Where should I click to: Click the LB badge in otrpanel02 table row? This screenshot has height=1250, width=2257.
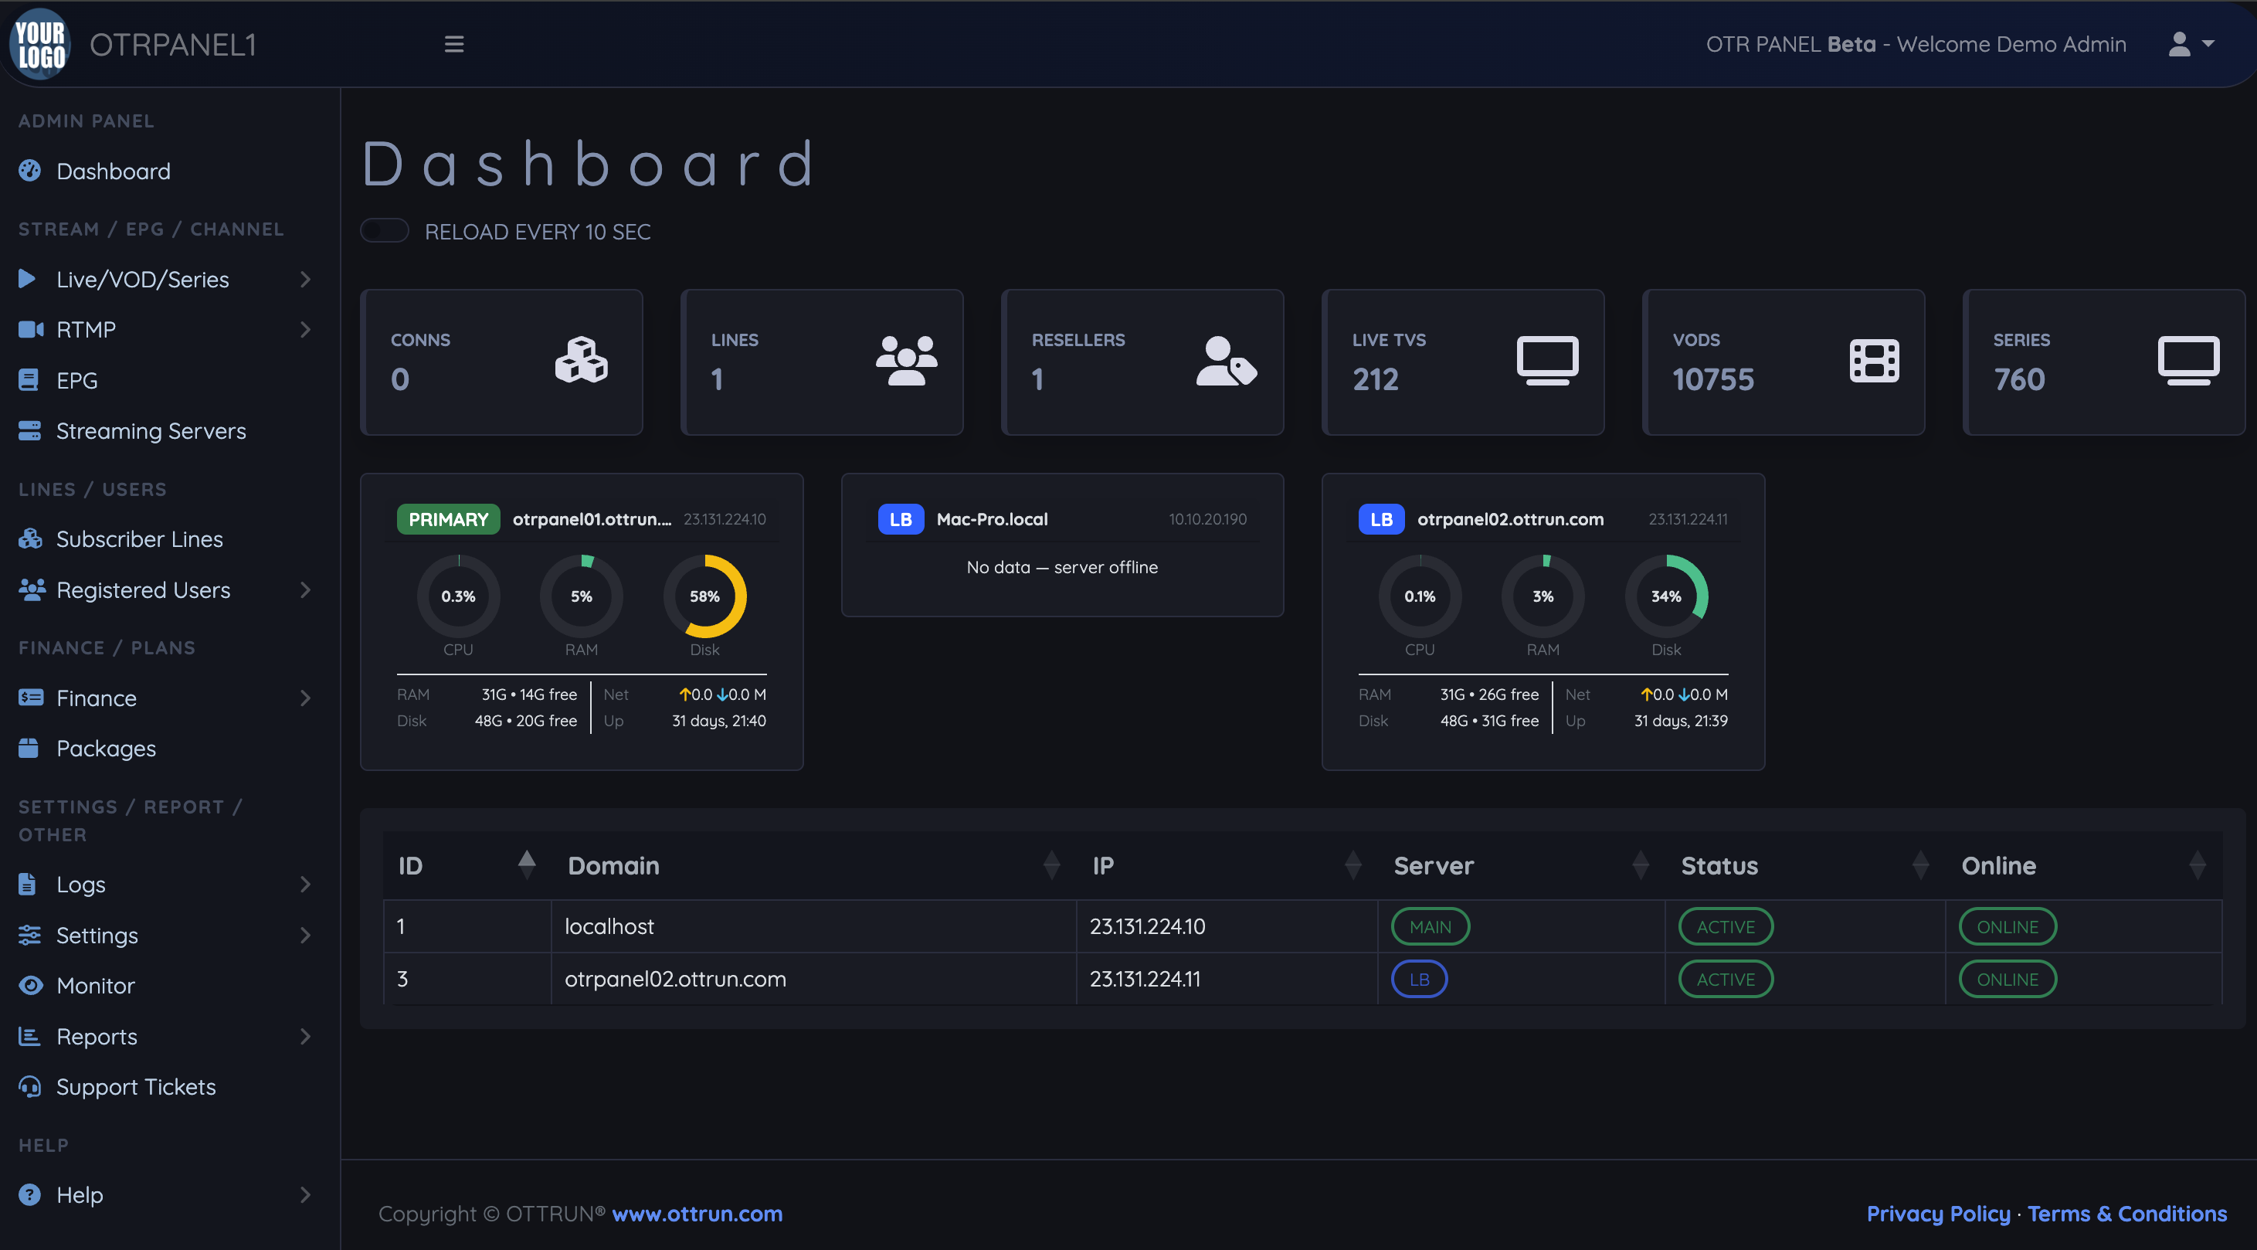click(1420, 979)
